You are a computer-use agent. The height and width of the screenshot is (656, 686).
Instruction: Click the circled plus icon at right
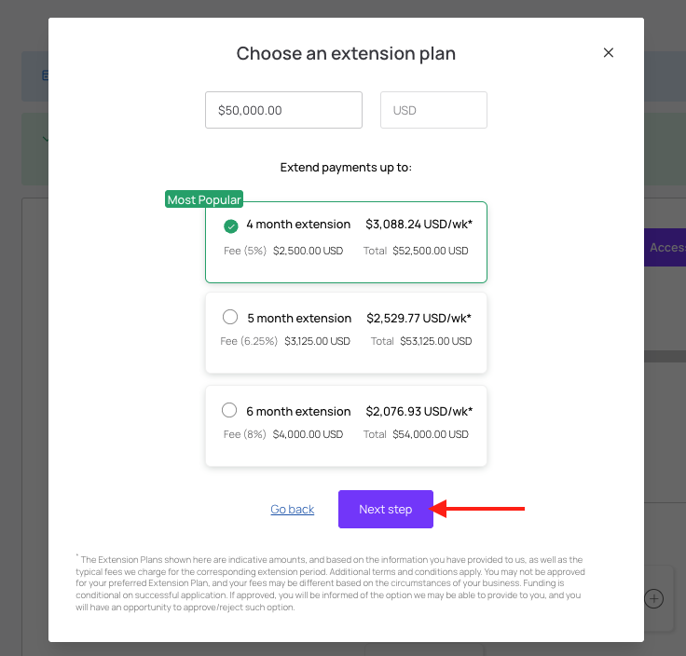pos(654,599)
